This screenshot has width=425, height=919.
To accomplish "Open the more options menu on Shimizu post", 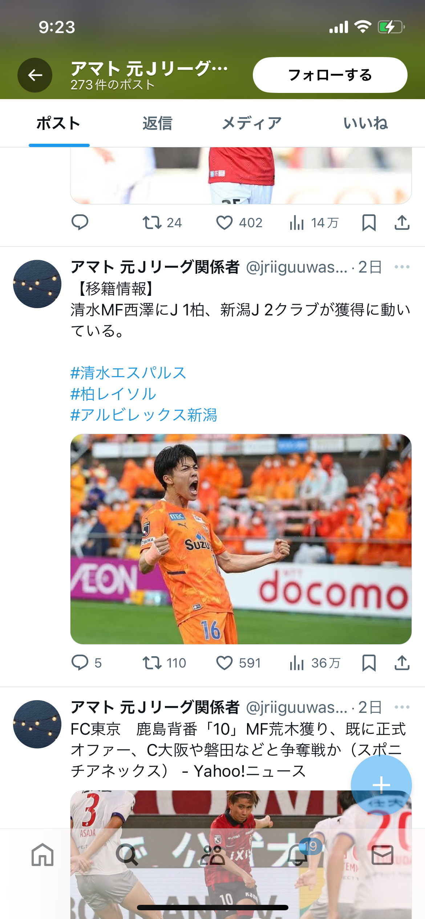I will [402, 267].
